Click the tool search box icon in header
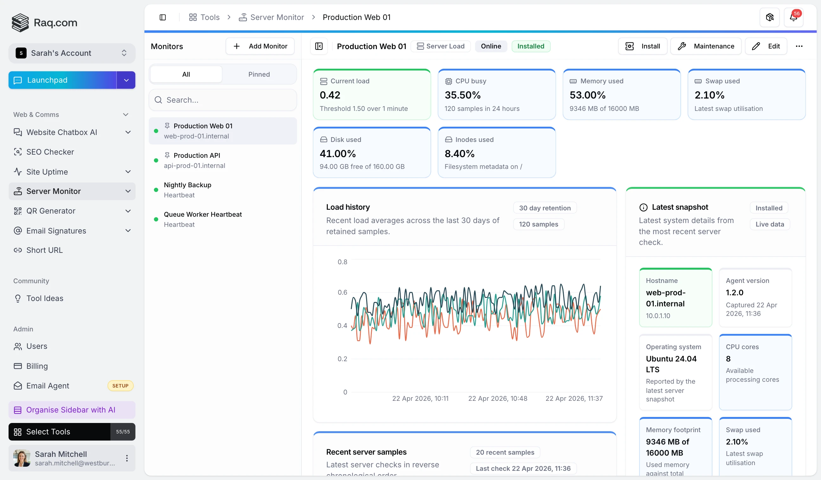 coord(769,17)
